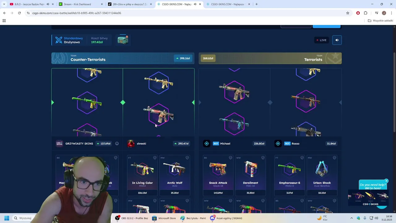This screenshot has width=396, height=223.
Task: Click shield badge on In Living Color card
Action: [x=155, y=158]
